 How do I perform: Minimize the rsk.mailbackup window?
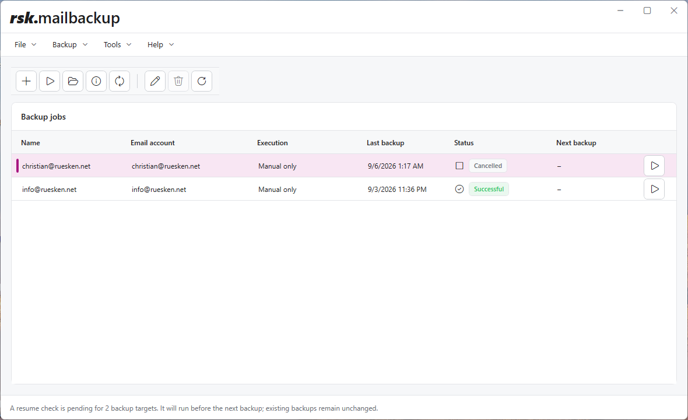tap(620, 10)
